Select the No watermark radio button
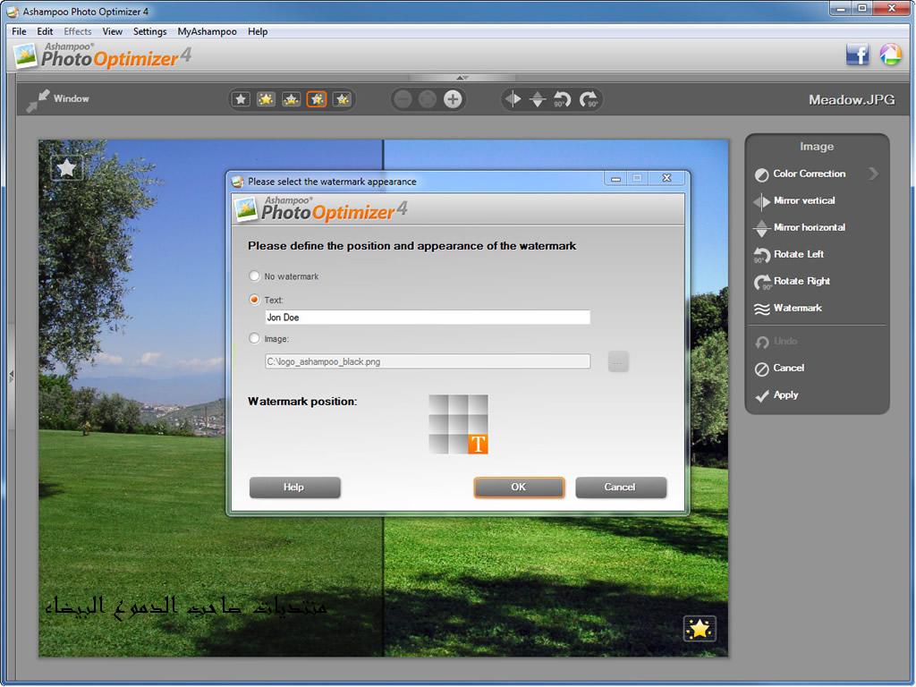Viewport: 916px width, 687px height. pos(254,276)
